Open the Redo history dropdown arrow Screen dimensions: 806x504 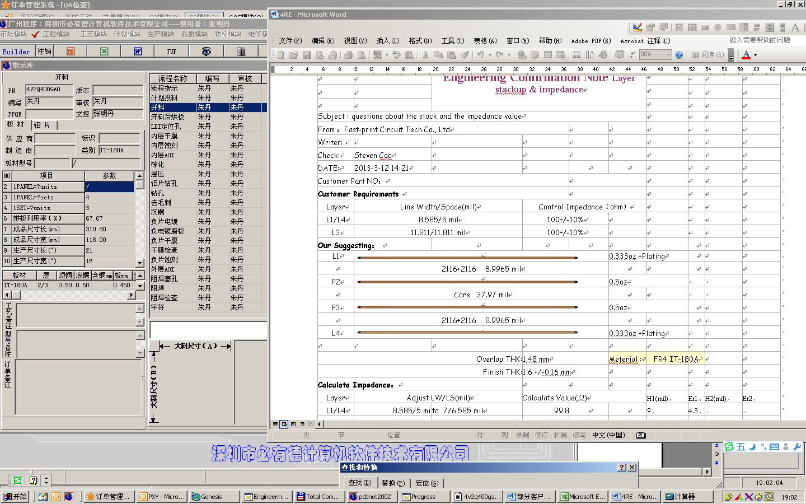[x=509, y=55]
